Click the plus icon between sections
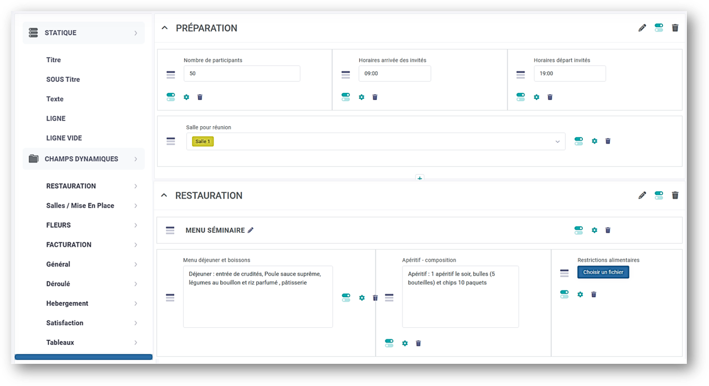This screenshot has height=386, width=709. pyautogui.click(x=420, y=178)
